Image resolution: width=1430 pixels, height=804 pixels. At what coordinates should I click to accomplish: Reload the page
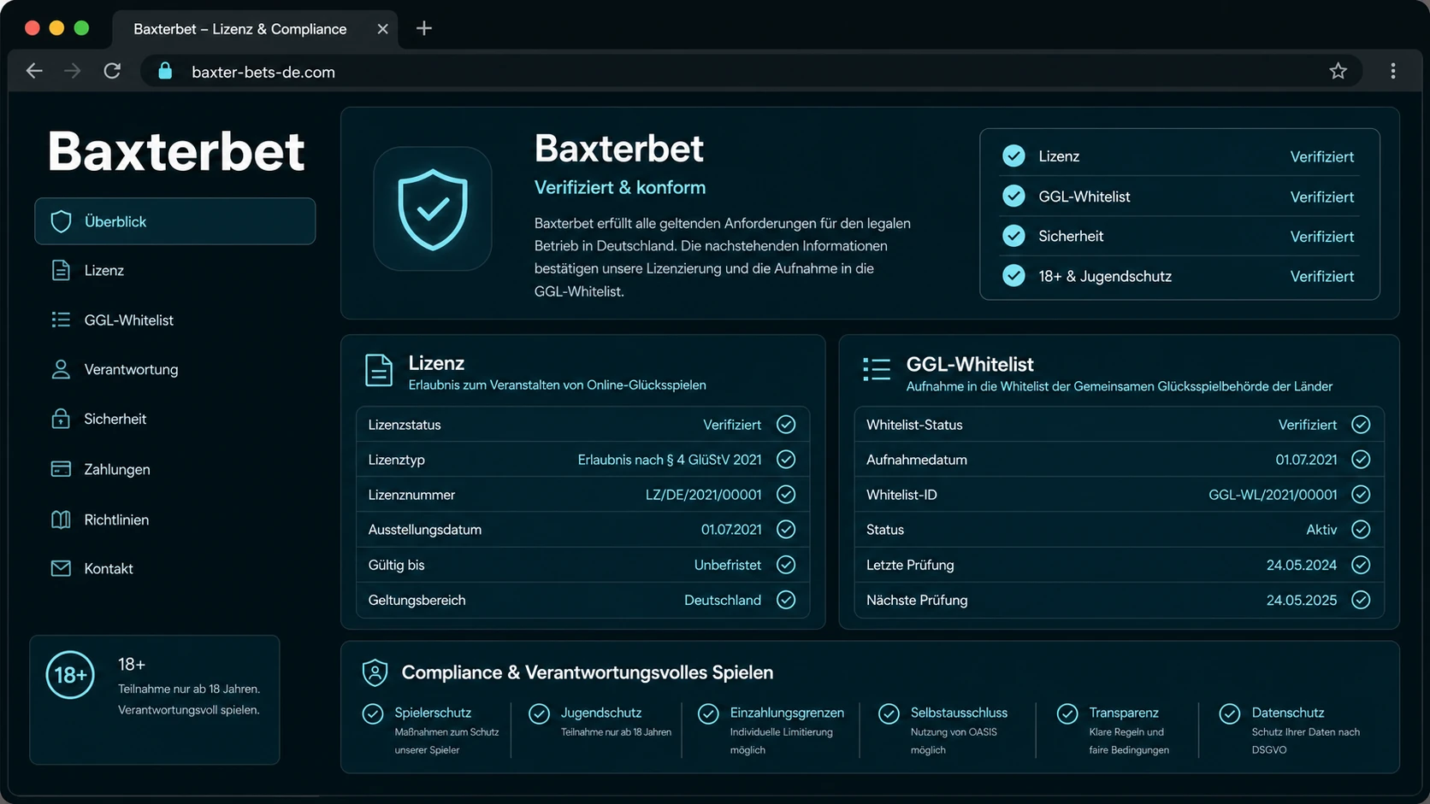click(x=112, y=71)
